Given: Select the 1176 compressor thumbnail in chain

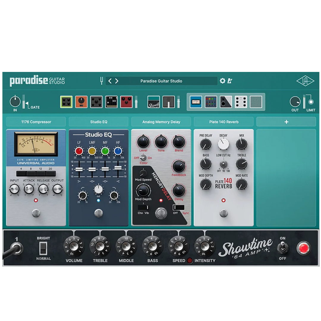Looking at the screenshot, I should coord(196,102).
